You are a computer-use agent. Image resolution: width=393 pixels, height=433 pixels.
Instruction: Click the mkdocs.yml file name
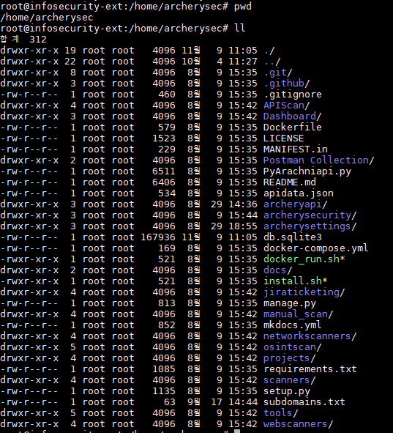[x=293, y=325]
